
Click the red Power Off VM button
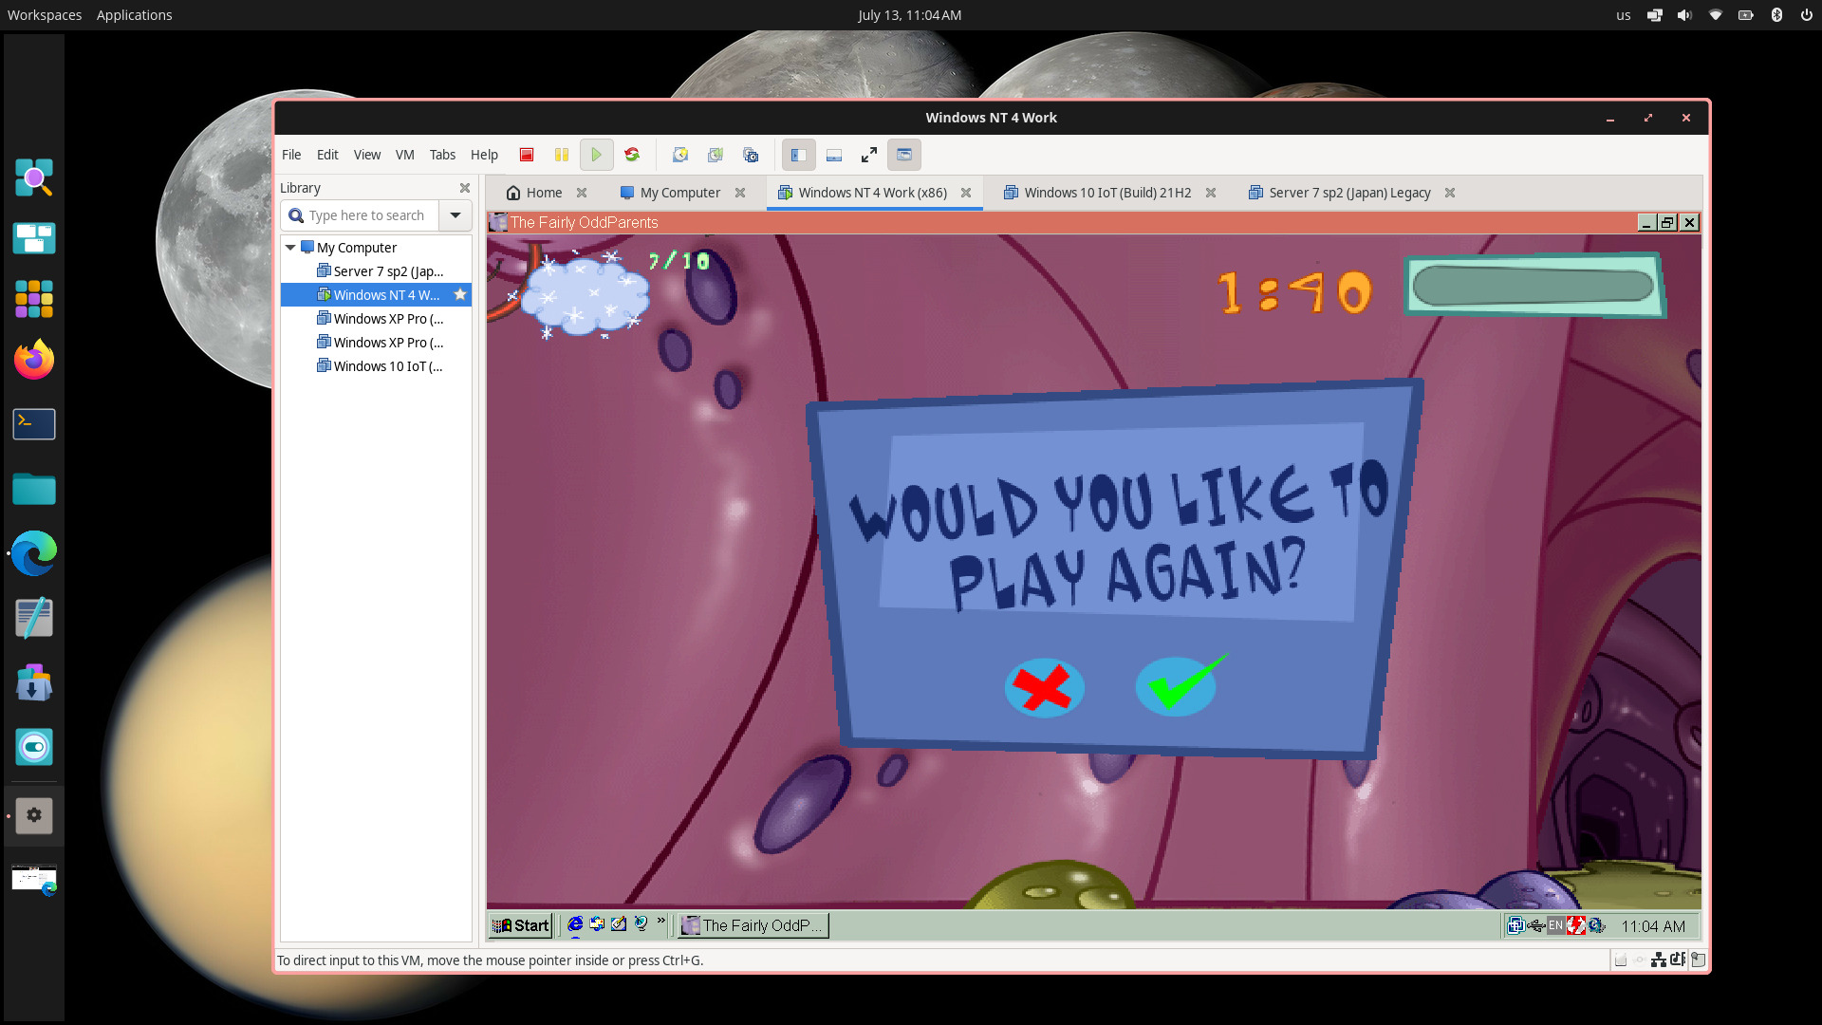pos(527,155)
